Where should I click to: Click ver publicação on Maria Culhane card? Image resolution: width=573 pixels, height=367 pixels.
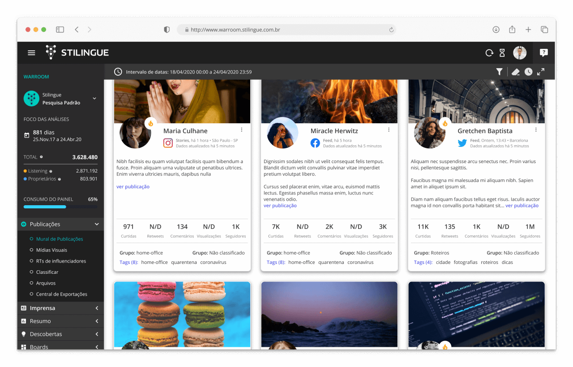(x=133, y=186)
